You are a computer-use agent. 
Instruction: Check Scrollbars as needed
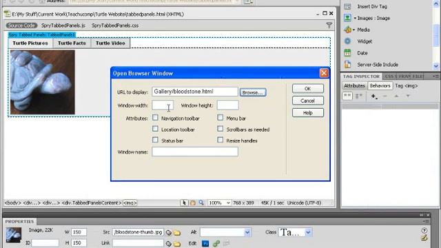point(220,129)
